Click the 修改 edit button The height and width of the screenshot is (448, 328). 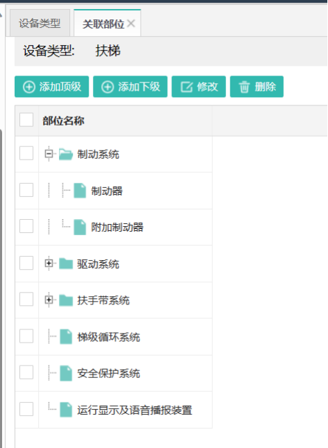pyautogui.click(x=199, y=87)
